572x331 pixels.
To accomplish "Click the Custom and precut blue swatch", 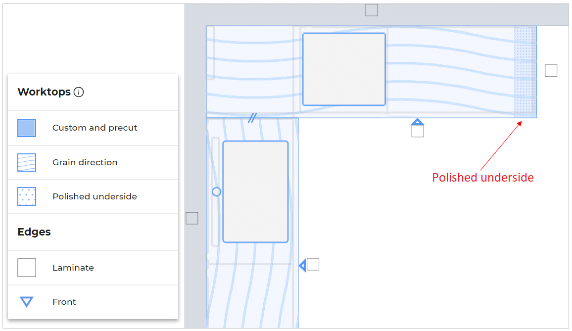I will 27,128.
